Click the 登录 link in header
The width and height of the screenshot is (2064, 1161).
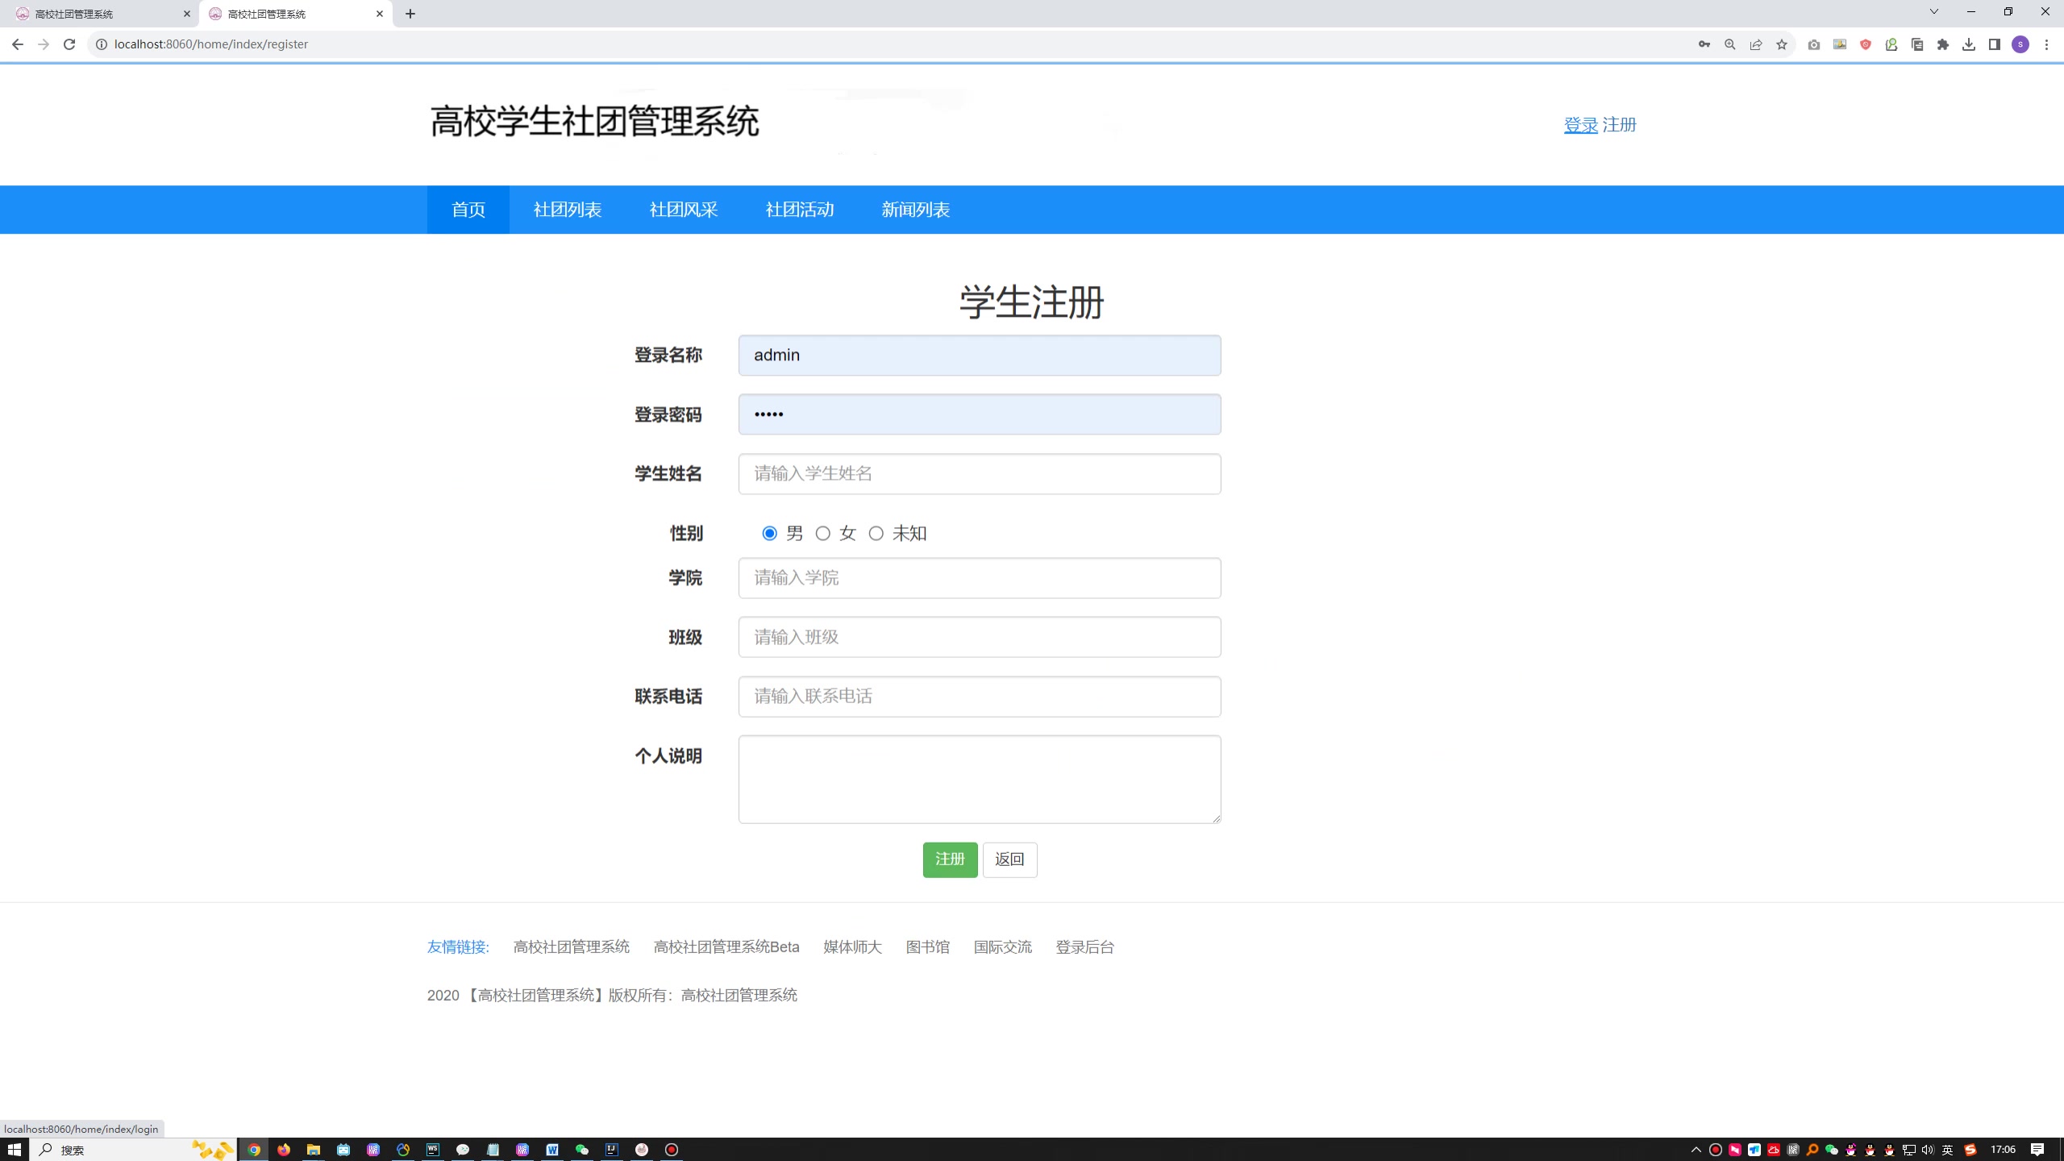[x=1581, y=125]
